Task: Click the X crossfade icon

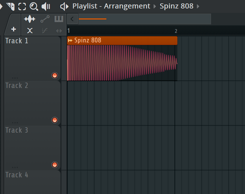Action: (x=30, y=30)
